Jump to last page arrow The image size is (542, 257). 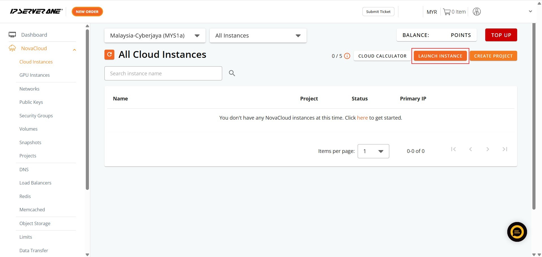point(505,149)
